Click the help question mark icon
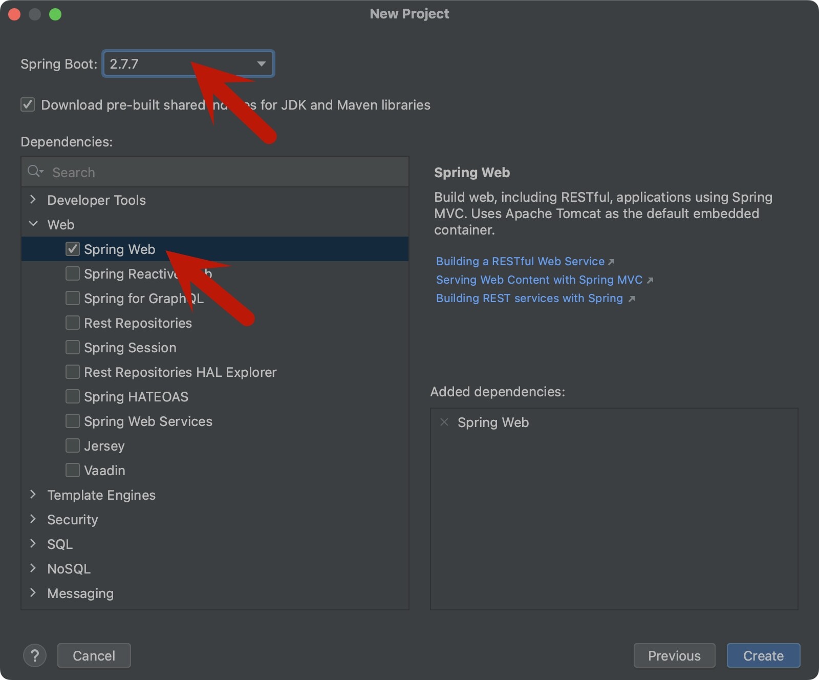Image resolution: width=819 pixels, height=680 pixels. point(35,655)
